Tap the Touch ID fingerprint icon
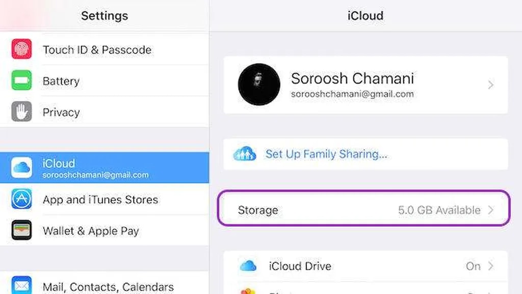This screenshot has height=294, width=522. (21, 49)
